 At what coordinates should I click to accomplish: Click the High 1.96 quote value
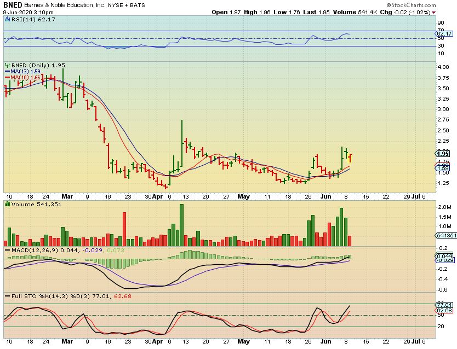[x=257, y=12]
